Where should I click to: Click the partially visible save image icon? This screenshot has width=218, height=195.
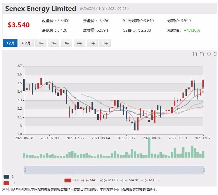tap(216, 54)
